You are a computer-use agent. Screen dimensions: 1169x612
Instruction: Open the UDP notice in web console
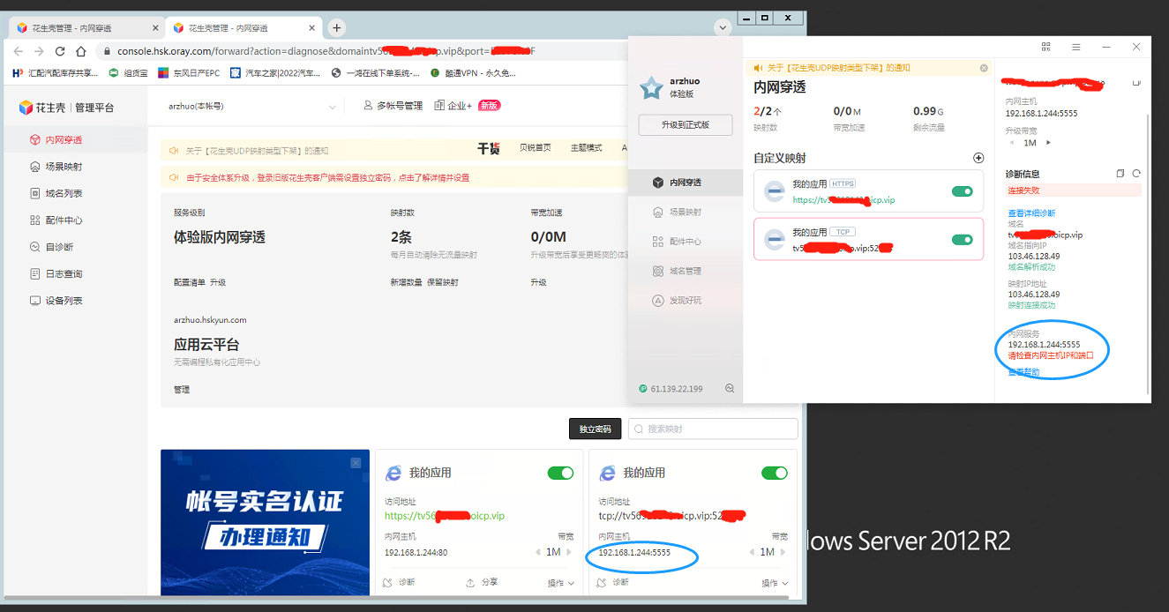[x=256, y=151]
